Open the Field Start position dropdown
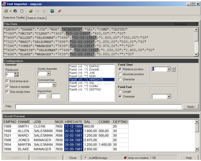 169,69
